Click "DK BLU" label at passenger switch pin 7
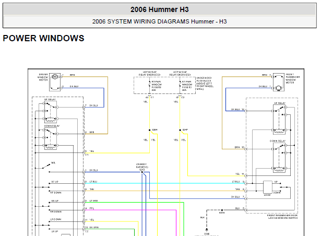 click(x=235, y=197)
